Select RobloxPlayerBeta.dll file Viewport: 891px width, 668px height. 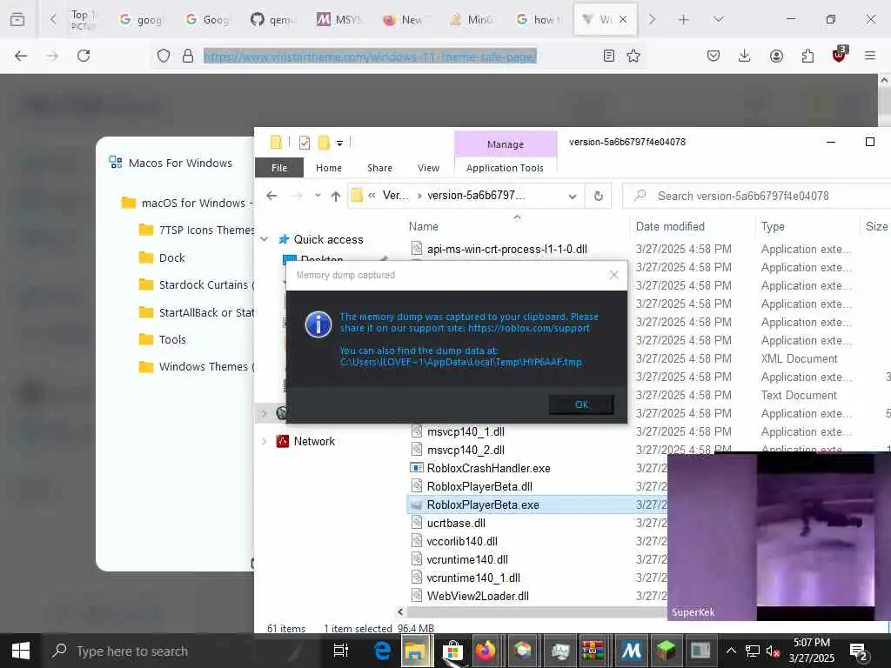479,486
